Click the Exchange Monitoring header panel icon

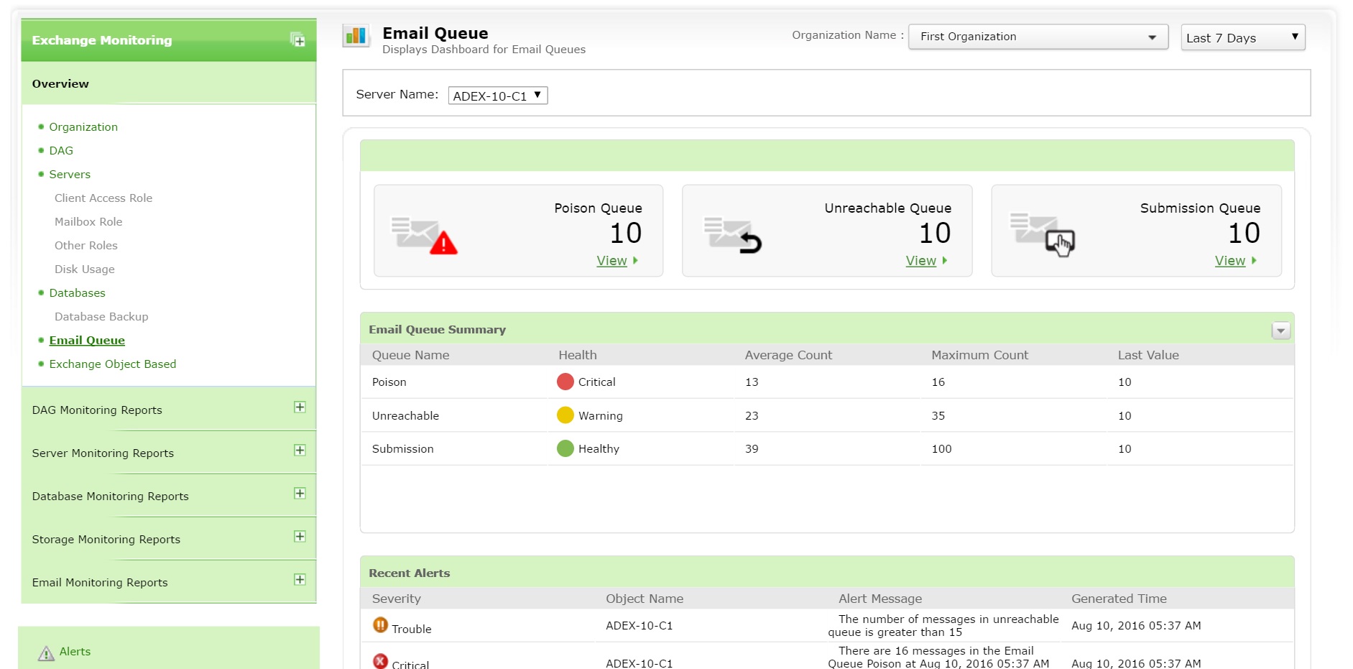point(297,40)
